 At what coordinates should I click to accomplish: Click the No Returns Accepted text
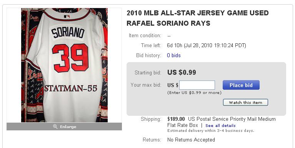(x=191, y=140)
